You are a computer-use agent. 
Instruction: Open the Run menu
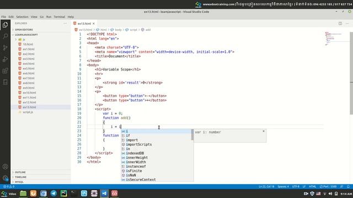[x=49, y=17]
